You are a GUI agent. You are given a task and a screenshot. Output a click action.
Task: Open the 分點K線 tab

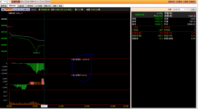(21, 6)
